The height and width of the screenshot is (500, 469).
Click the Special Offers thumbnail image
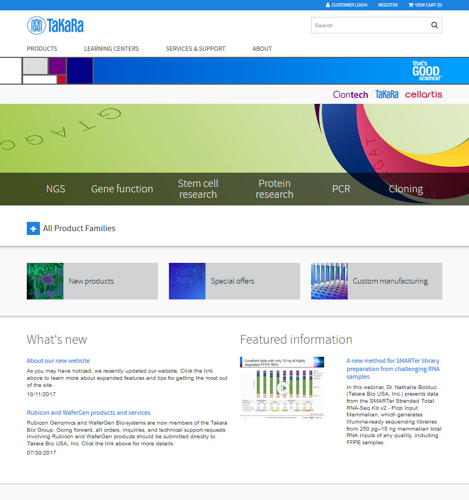click(x=187, y=281)
